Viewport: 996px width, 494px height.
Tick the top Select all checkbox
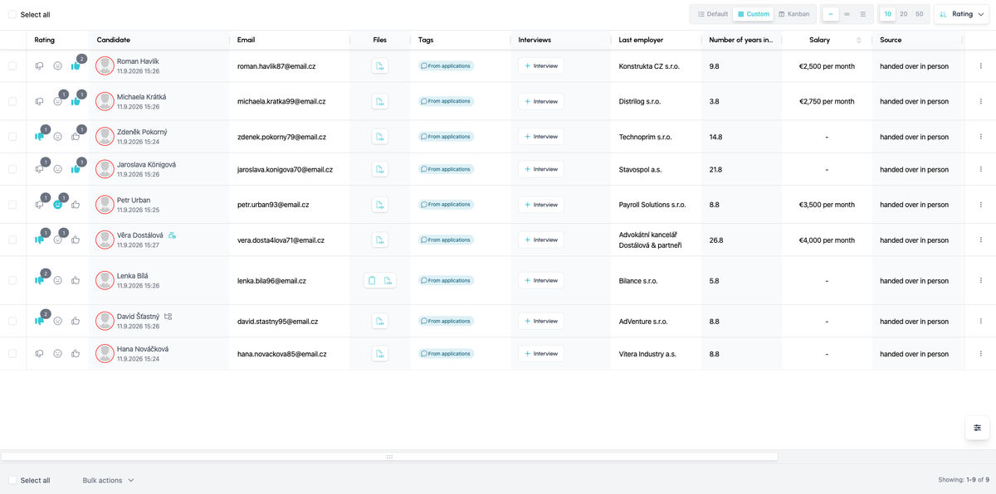click(x=12, y=15)
